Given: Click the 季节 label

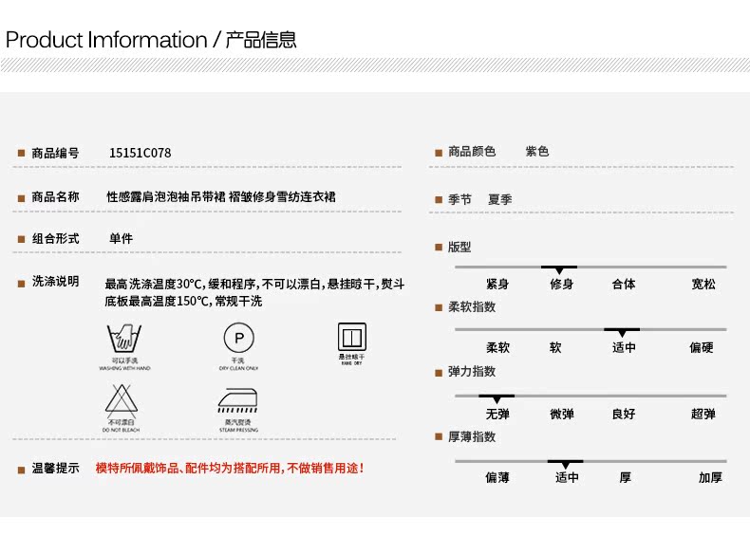Looking at the screenshot, I should click(x=459, y=199).
